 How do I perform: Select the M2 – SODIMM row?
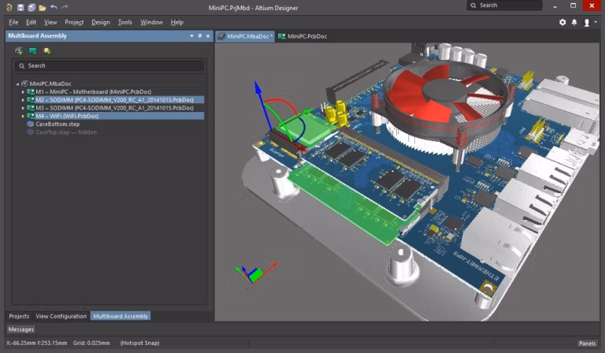[114, 100]
